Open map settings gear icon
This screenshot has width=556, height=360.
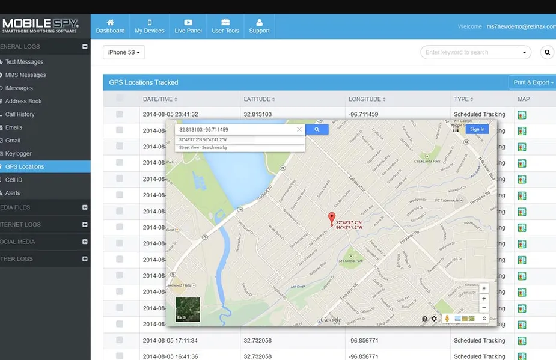pos(434,319)
